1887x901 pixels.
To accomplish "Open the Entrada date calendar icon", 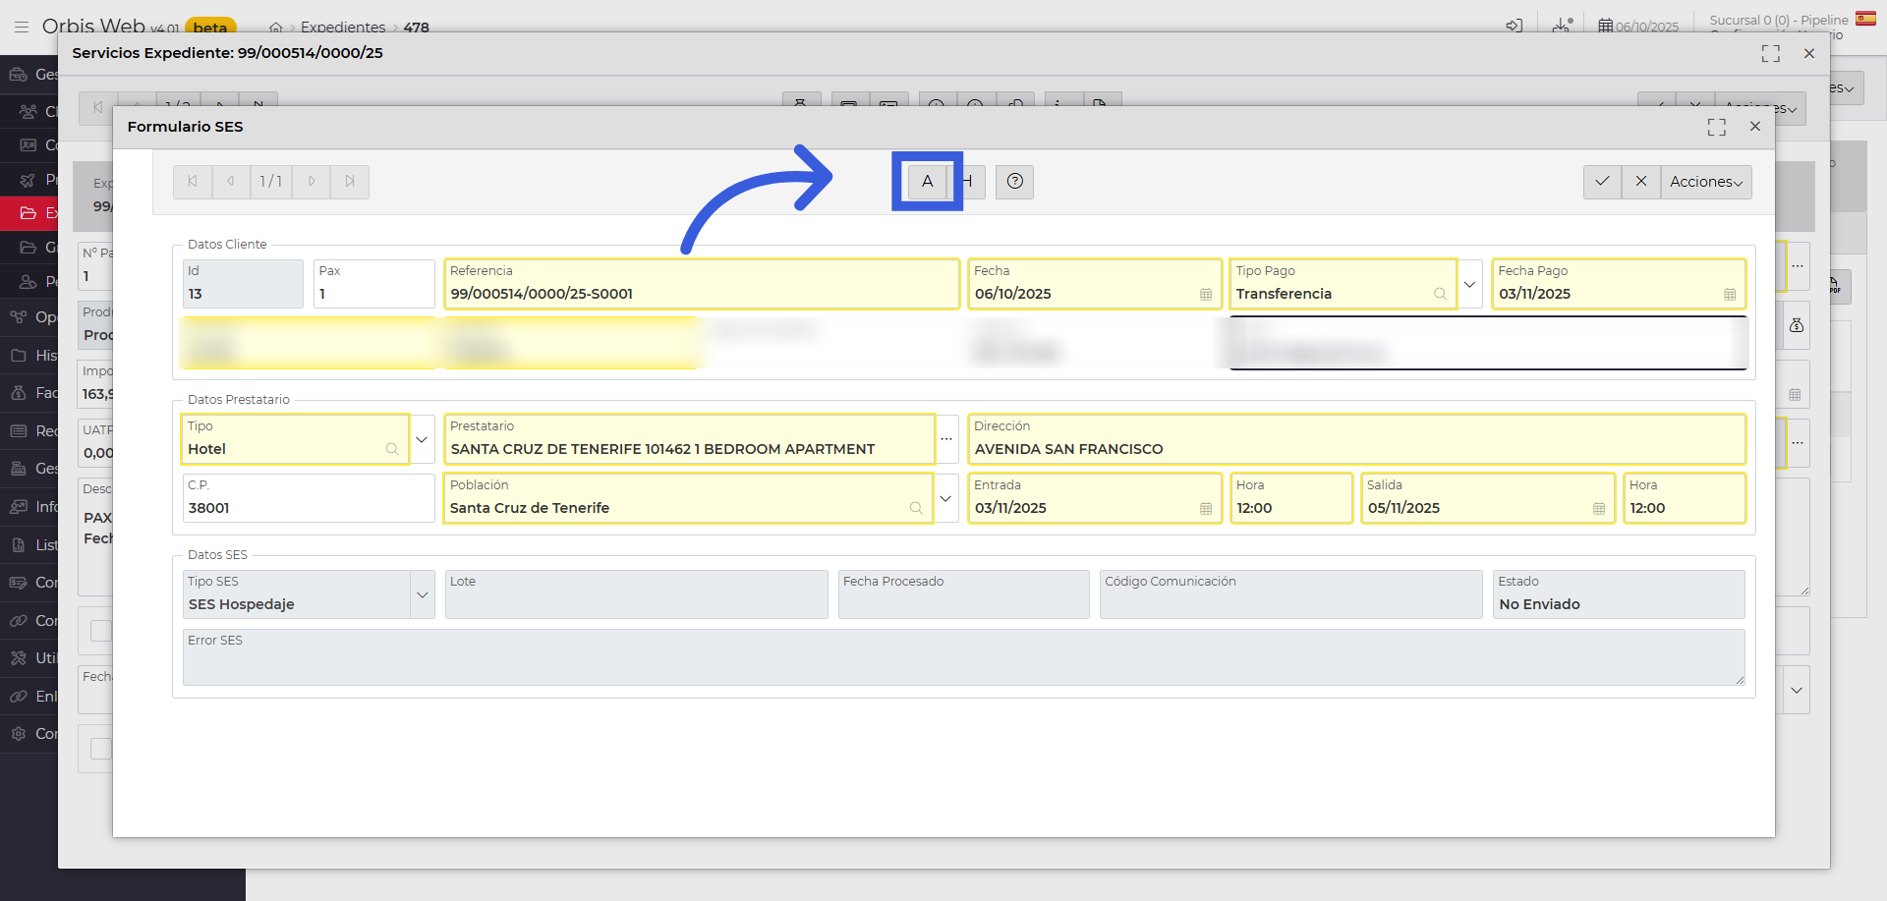I will pos(1206,509).
